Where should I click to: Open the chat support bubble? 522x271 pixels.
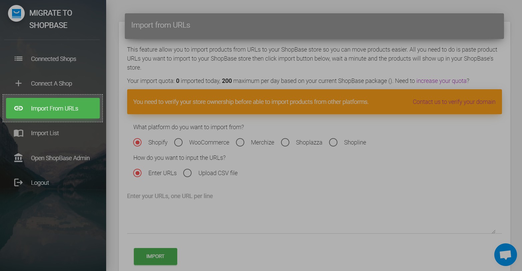point(505,254)
